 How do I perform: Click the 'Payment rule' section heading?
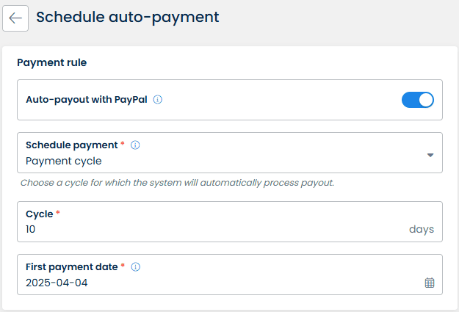pos(51,63)
